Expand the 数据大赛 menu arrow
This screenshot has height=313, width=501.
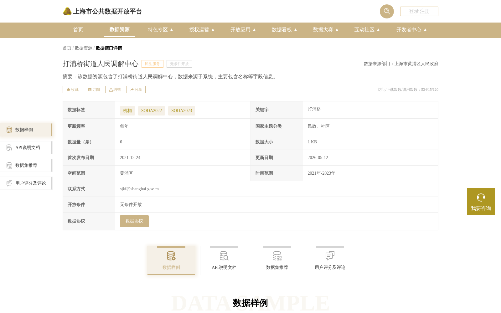[x=337, y=30]
